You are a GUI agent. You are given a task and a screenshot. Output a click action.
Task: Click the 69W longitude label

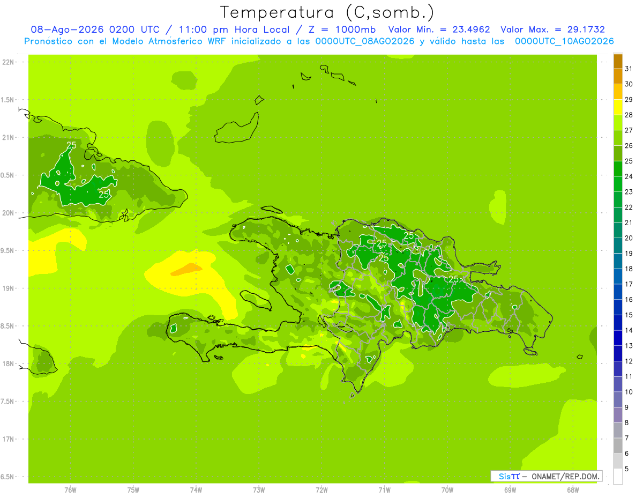510,490
